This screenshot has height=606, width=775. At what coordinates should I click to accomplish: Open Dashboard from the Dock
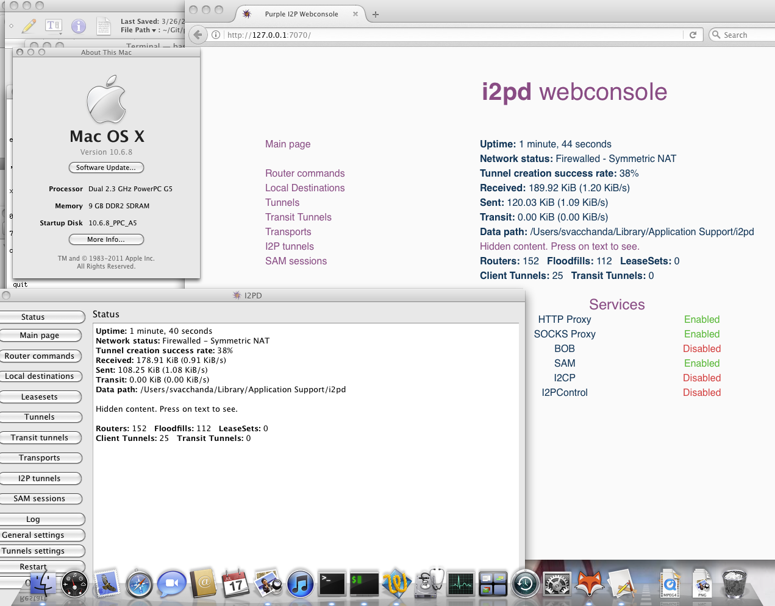(x=74, y=584)
